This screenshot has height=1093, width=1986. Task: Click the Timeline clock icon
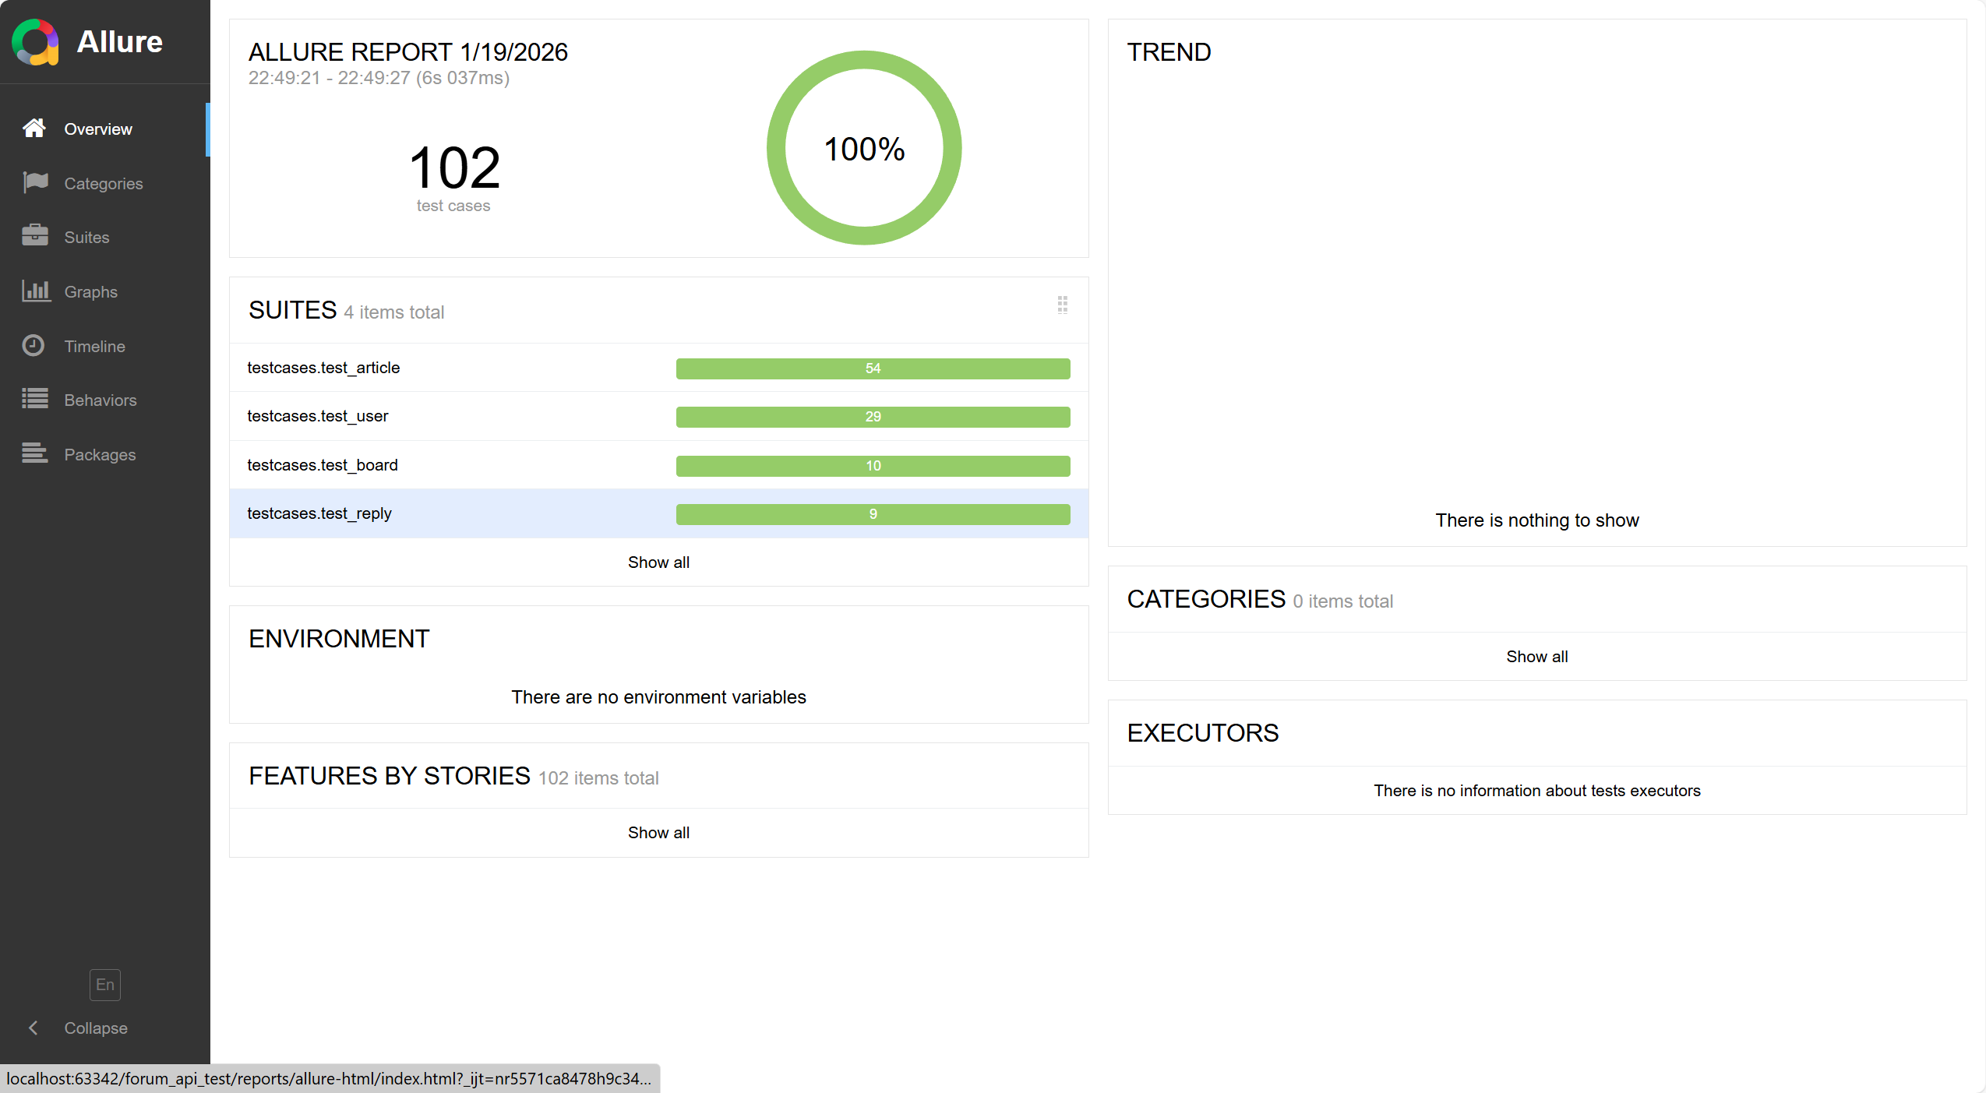coord(34,345)
